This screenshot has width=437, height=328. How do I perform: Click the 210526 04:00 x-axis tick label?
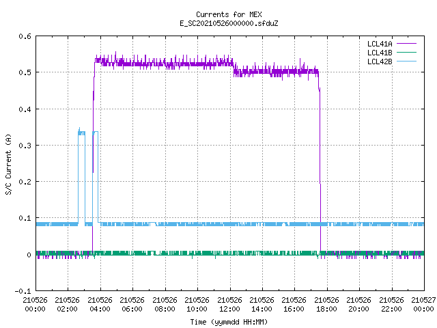coord(100,305)
